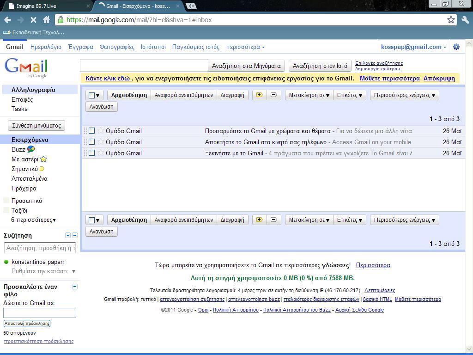Viewport: 473px width, 355px height.
Task: Open the top 'Μετακίνηση σε' dropdown
Action: (x=309, y=95)
